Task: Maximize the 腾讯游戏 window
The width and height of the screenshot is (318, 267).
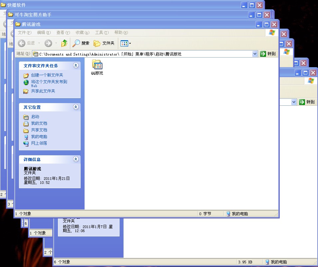Action: [266, 25]
